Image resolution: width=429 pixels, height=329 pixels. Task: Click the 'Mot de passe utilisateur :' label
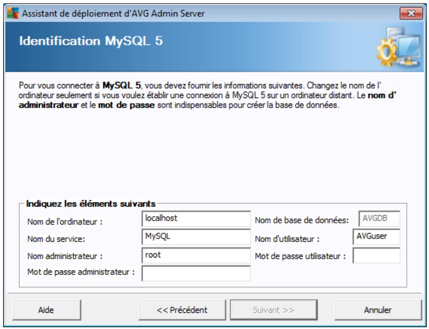point(300,256)
